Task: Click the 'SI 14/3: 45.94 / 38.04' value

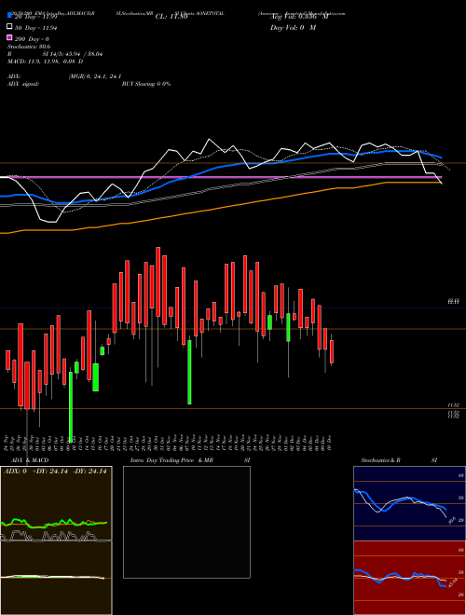Action: [x=73, y=54]
